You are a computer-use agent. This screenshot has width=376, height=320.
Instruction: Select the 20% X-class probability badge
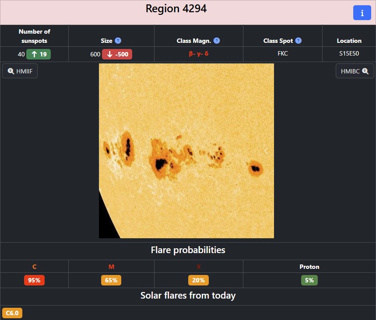[x=198, y=280]
